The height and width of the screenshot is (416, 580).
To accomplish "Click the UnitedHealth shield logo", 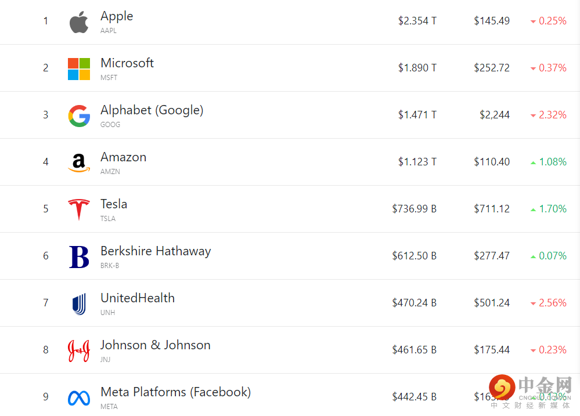I will (x=79, y=303).
